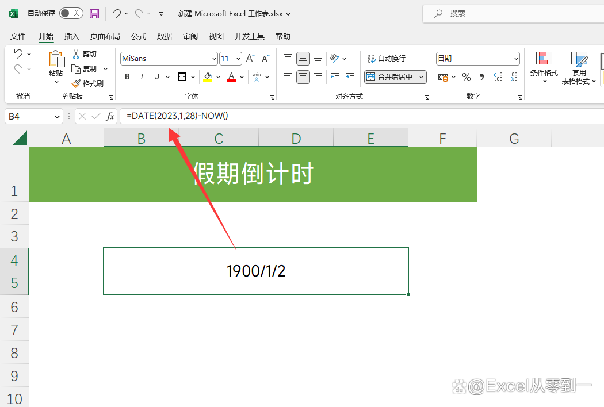Open the font size 11 dropdown
This screenshot has height=407, width=604.
pyautogui.click(x=239, y=59)
